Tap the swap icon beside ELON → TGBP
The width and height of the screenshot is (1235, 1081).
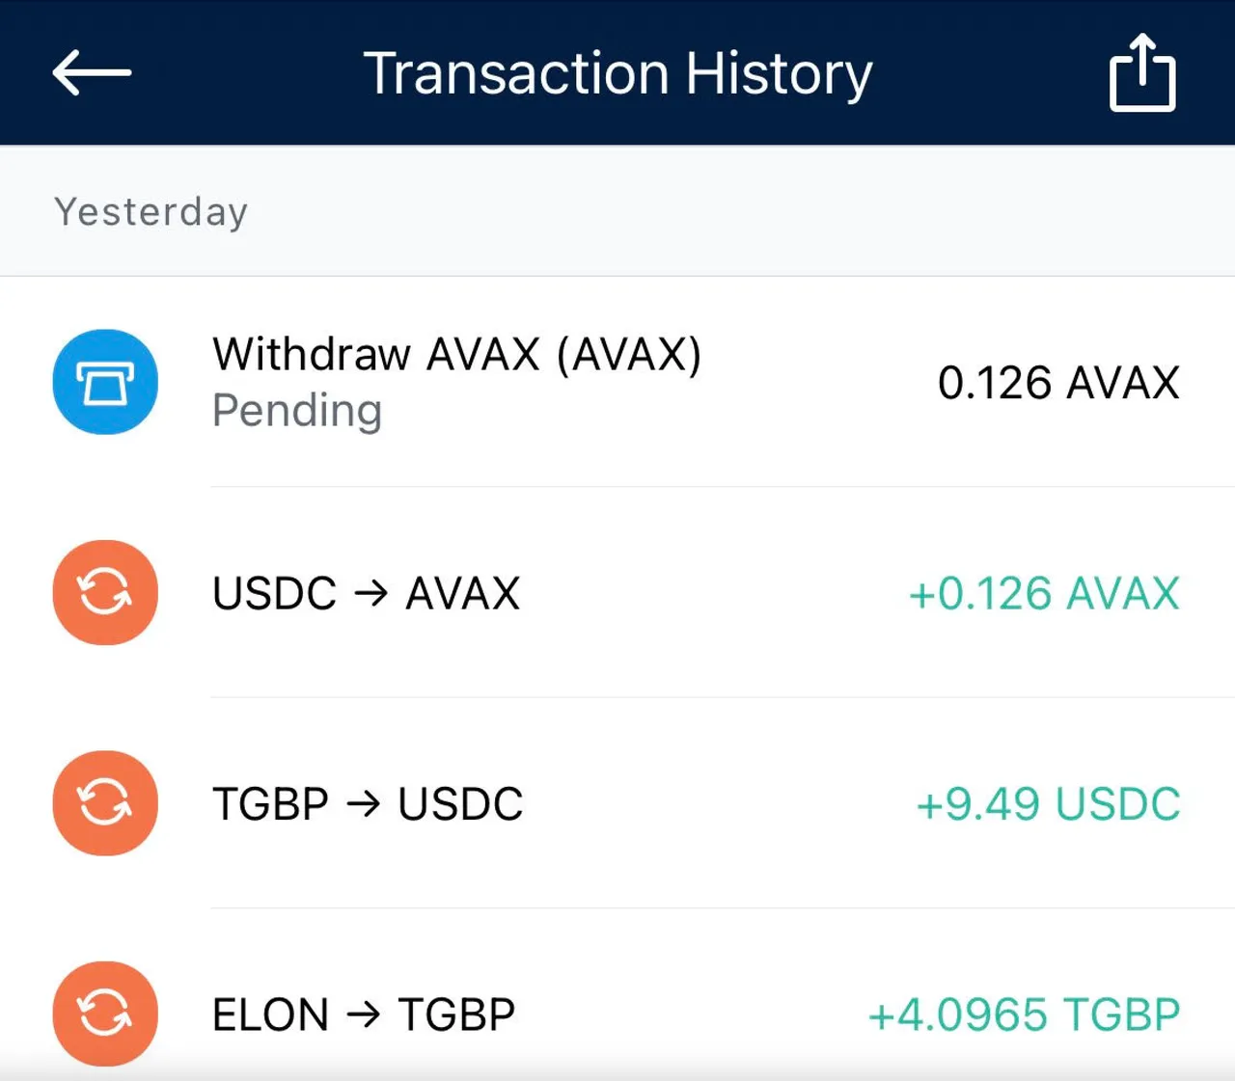click(x=105, y=1013)
